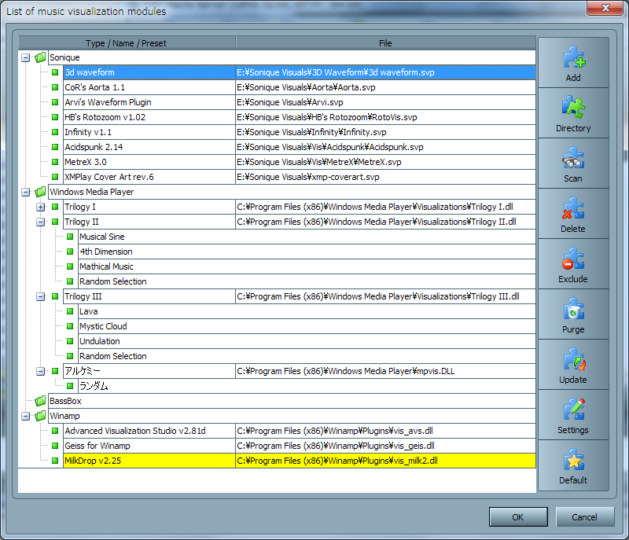
Task: Select the Mathical Music preset
Action: click(x=106, y=266)
